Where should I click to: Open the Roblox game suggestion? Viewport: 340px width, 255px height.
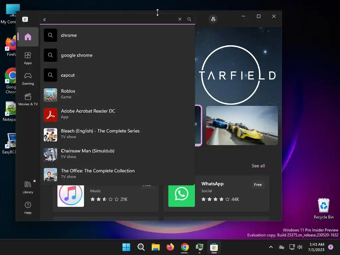[118, 95]
